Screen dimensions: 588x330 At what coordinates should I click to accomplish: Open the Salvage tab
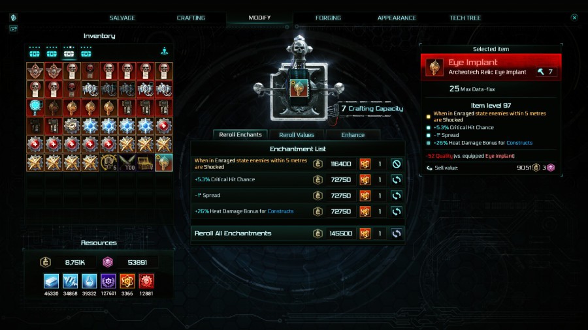(x=122, y=18)
